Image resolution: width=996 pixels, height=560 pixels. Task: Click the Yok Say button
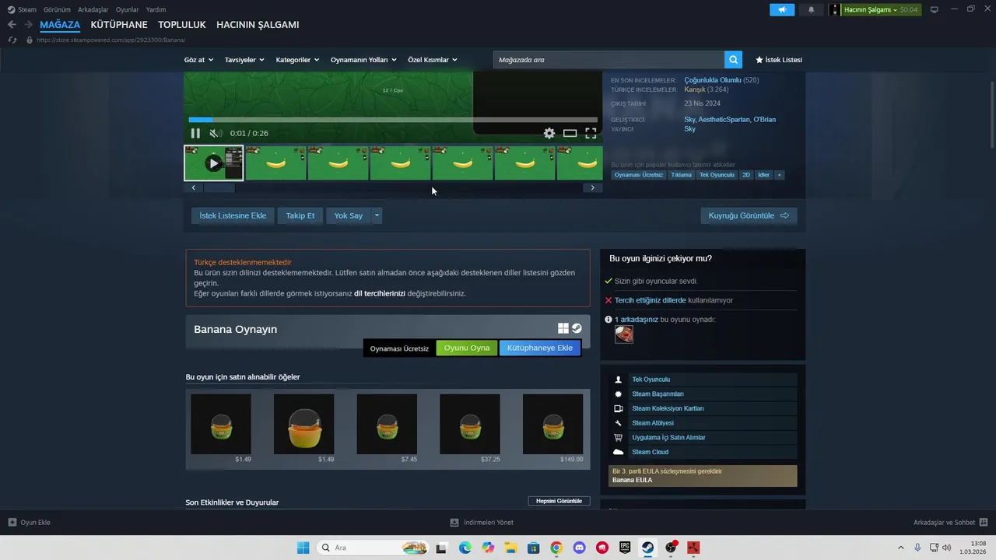pos(349,215)
